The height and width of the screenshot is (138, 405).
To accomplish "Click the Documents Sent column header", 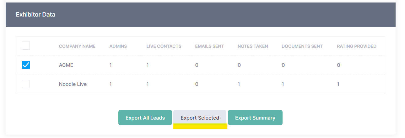I will click(302, 46).
